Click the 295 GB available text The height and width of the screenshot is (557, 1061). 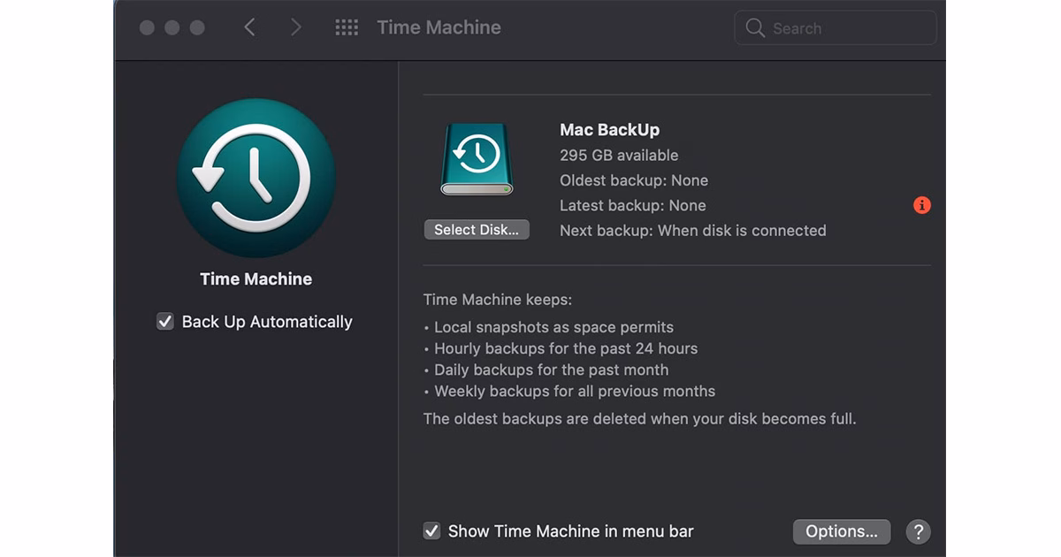click(x=619, y=156)
